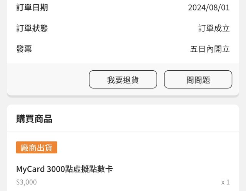Click the $3,000 product price

coord(27,182)
